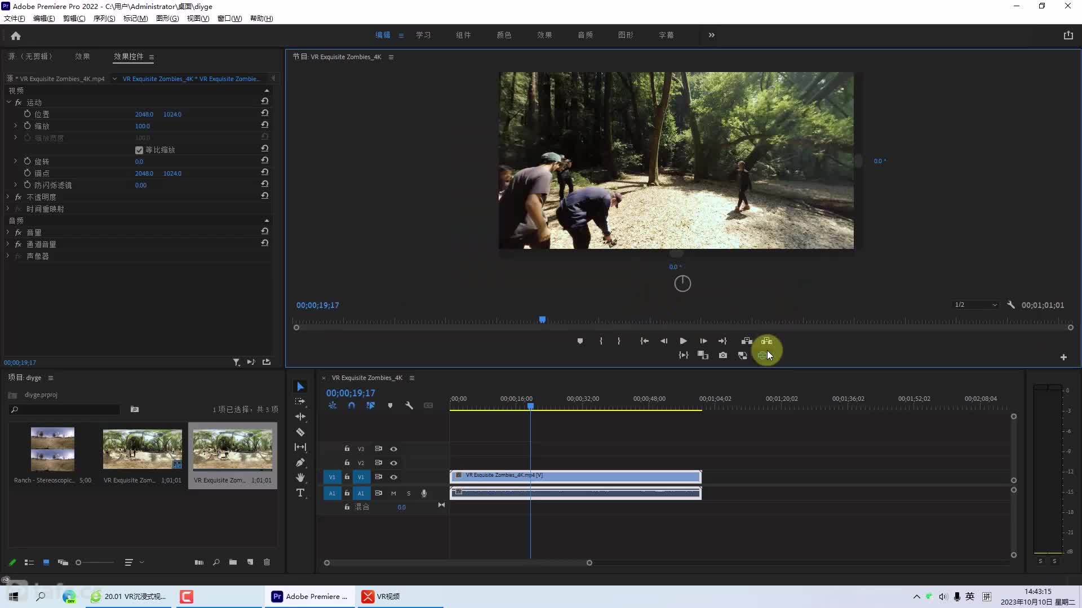Screen dimensions: 1082x608
Task: Solo audio track A1
Action: tap(409, 493)
